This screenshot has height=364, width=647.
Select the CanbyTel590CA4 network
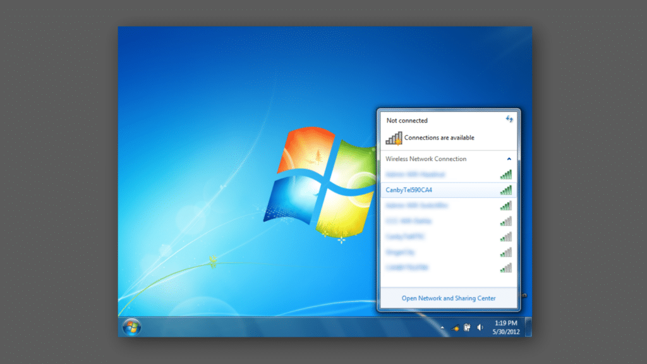pyautogui.click(x=448, y=190)
